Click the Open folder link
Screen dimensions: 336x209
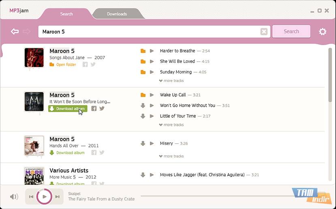[x=66, y=65]
